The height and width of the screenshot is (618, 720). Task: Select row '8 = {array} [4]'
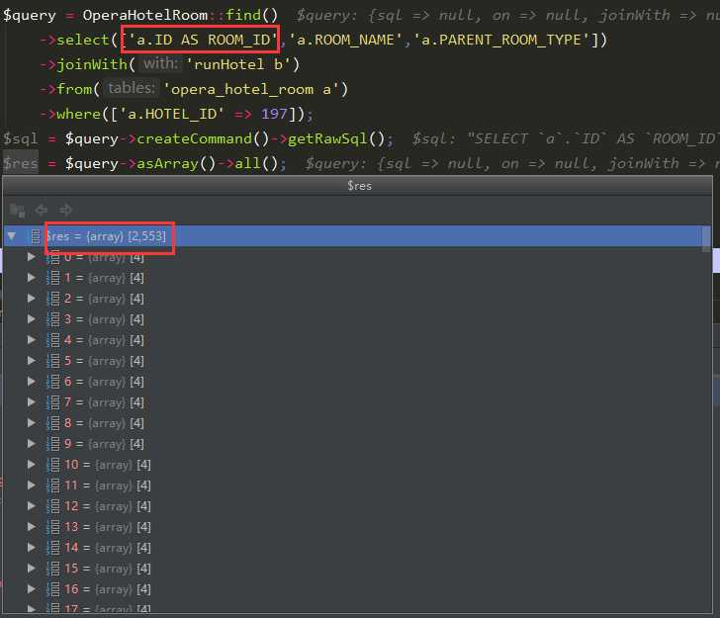click(x=353, y=423)
